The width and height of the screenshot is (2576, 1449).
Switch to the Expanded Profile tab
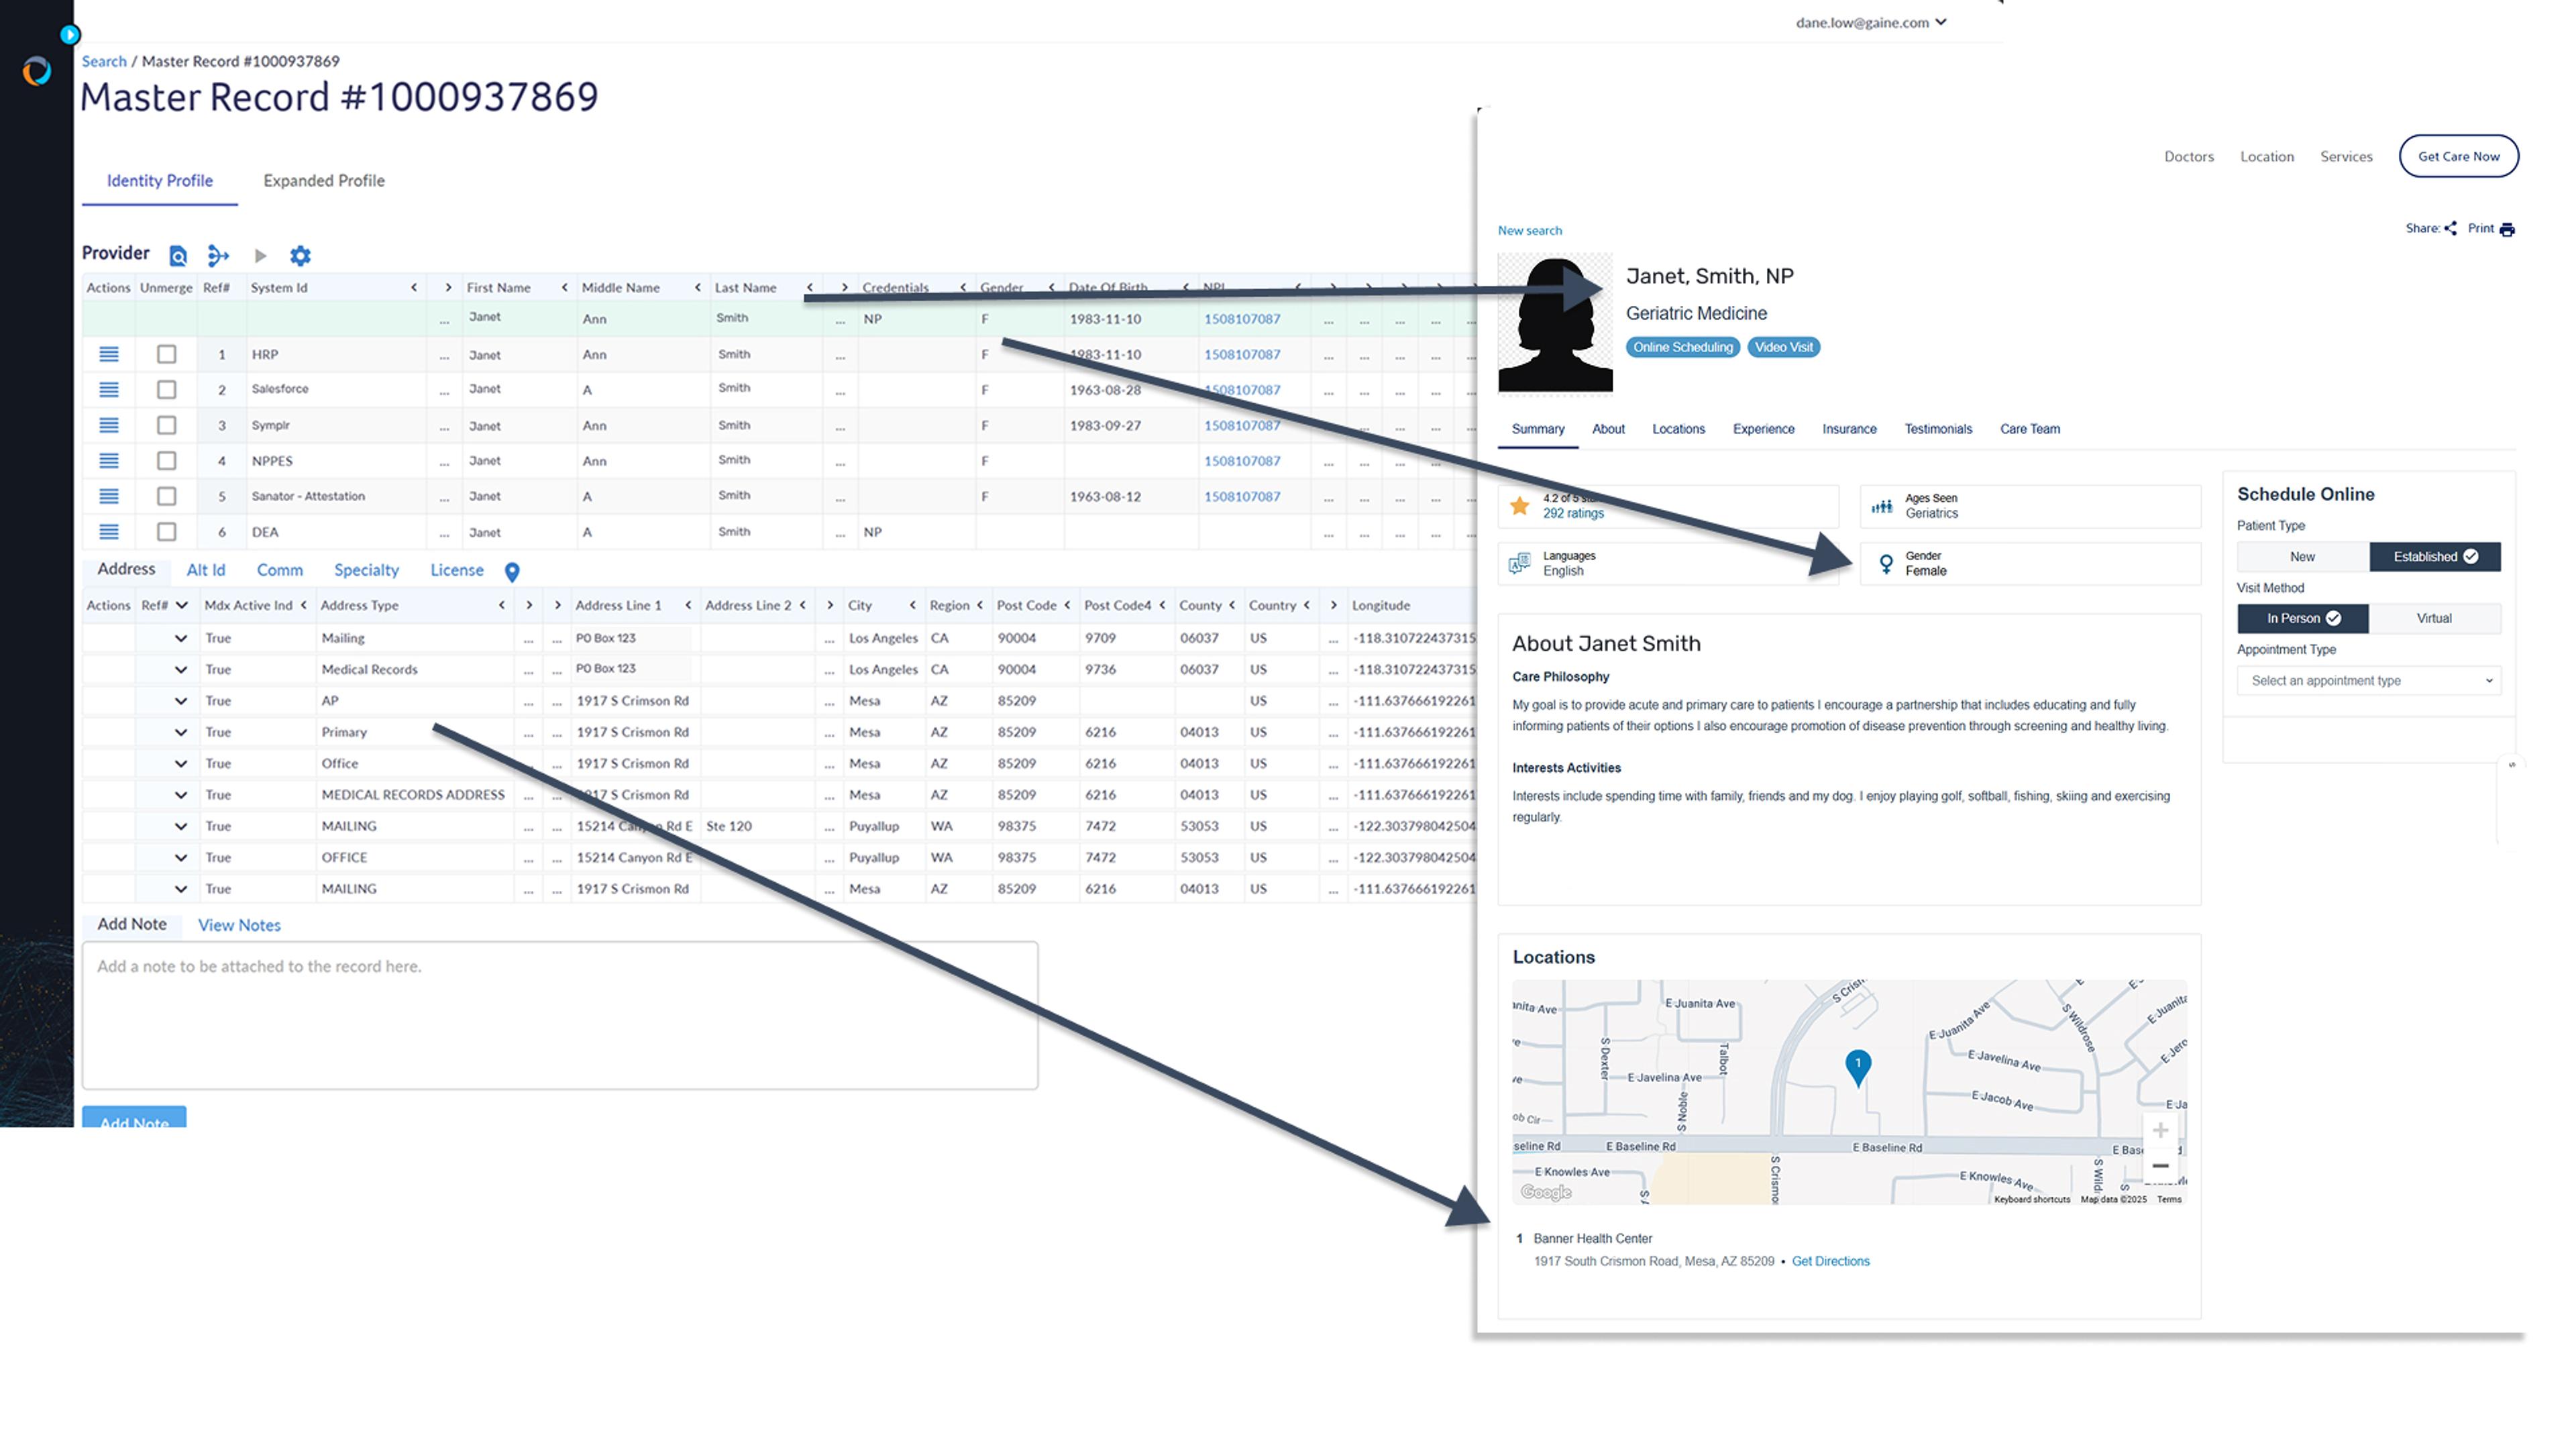[x=324, y=178]
